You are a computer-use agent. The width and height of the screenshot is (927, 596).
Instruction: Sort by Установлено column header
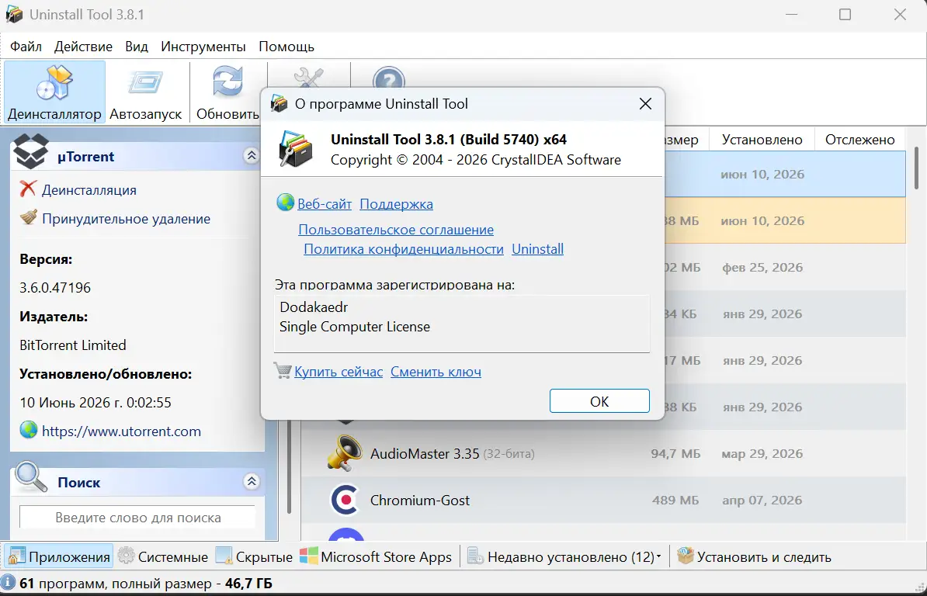click(x=762, y=140)
